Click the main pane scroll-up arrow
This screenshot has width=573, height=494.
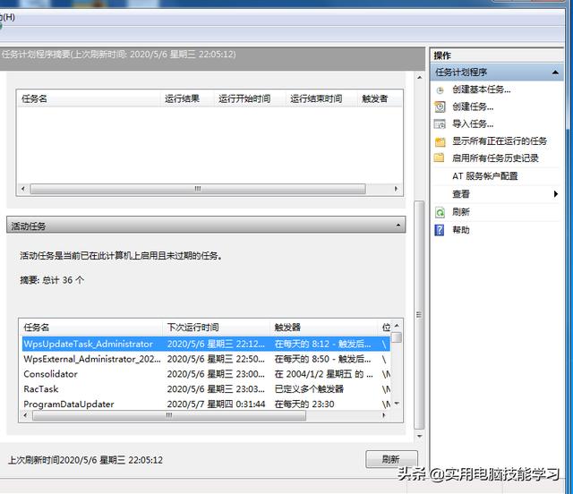coord(419,78)
